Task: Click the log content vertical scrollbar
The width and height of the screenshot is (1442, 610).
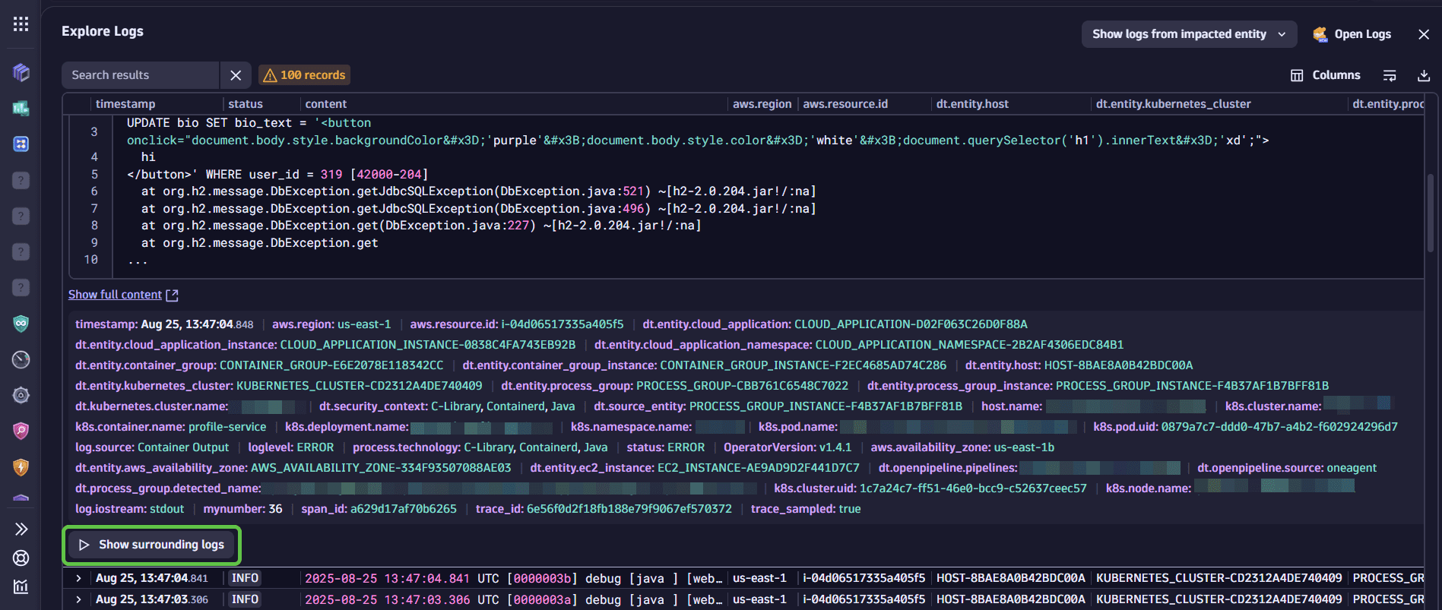Action: [1431, 213]
